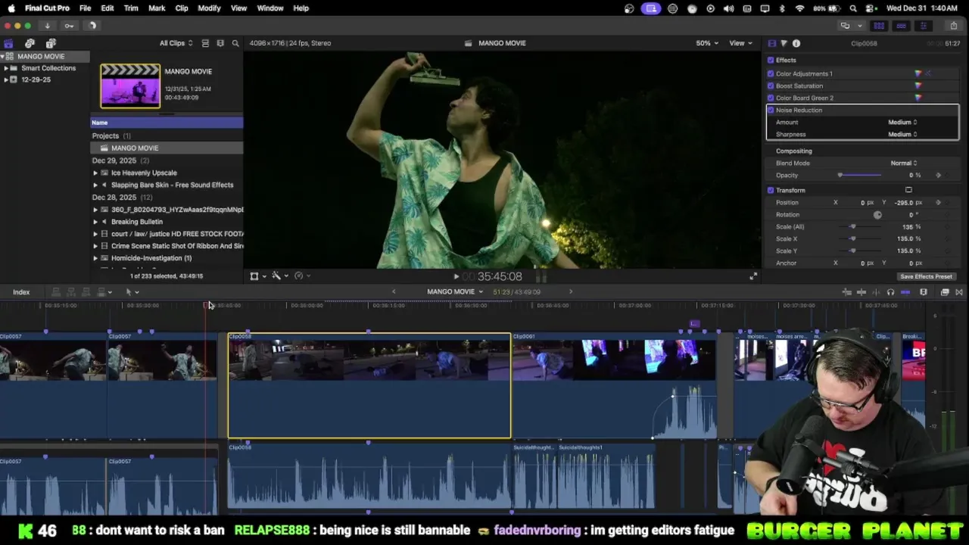Open the color correction and enhancement wand menu
The width and height of the screenshot is (969, 545).
(279, 276)
